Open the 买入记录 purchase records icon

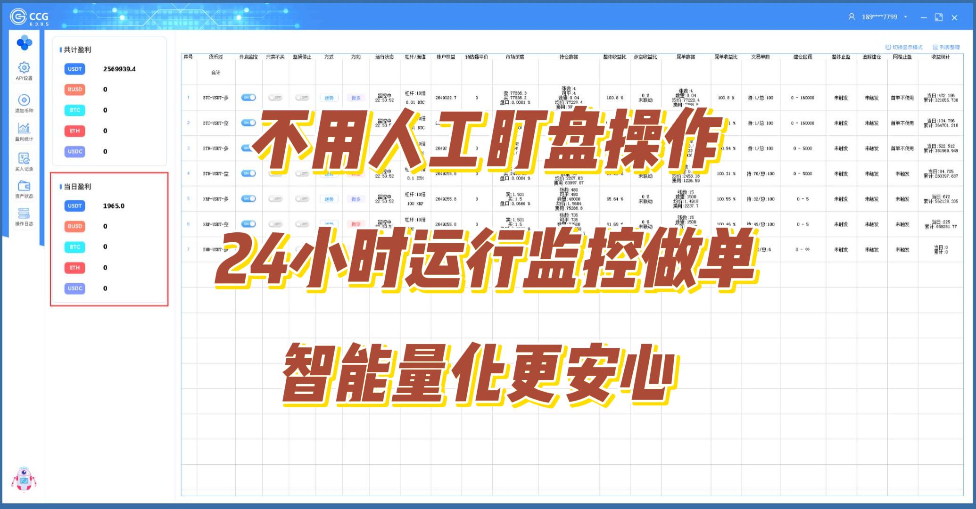[24, 161]
